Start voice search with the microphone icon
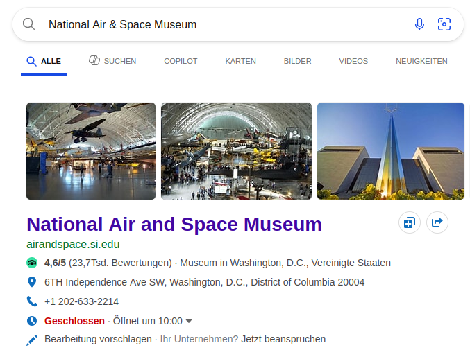470x359 pixels. click(419, 24)
